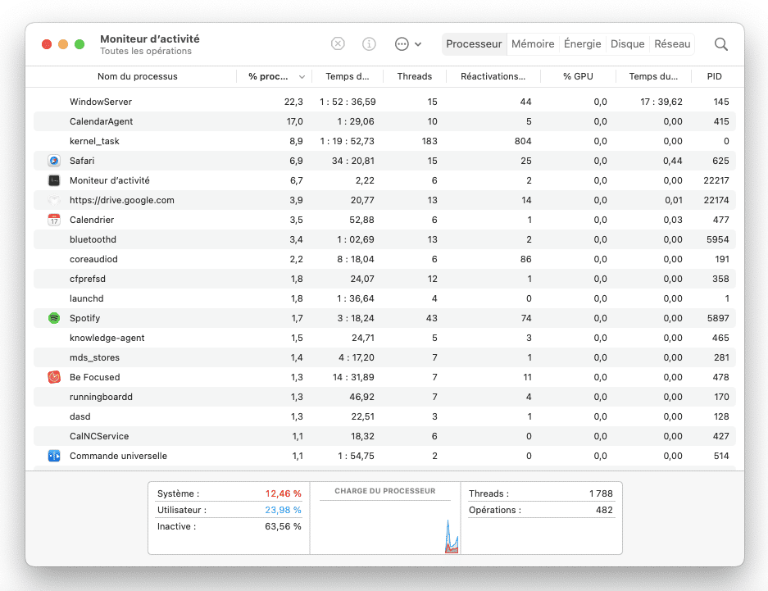Open the process info (i) icon
The width and height of the screenshot is (768, 591).
point(369,44)
